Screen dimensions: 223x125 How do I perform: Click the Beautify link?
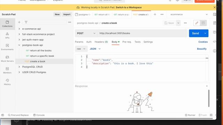(202, 49)
